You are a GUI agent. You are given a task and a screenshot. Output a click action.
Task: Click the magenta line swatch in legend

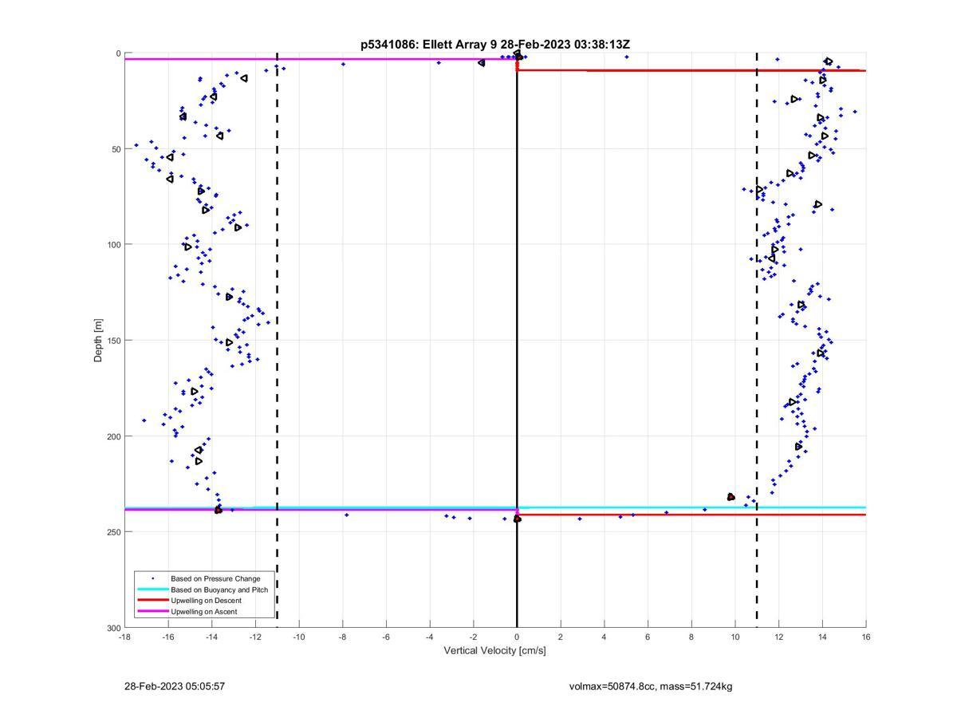tap(152, 612)
